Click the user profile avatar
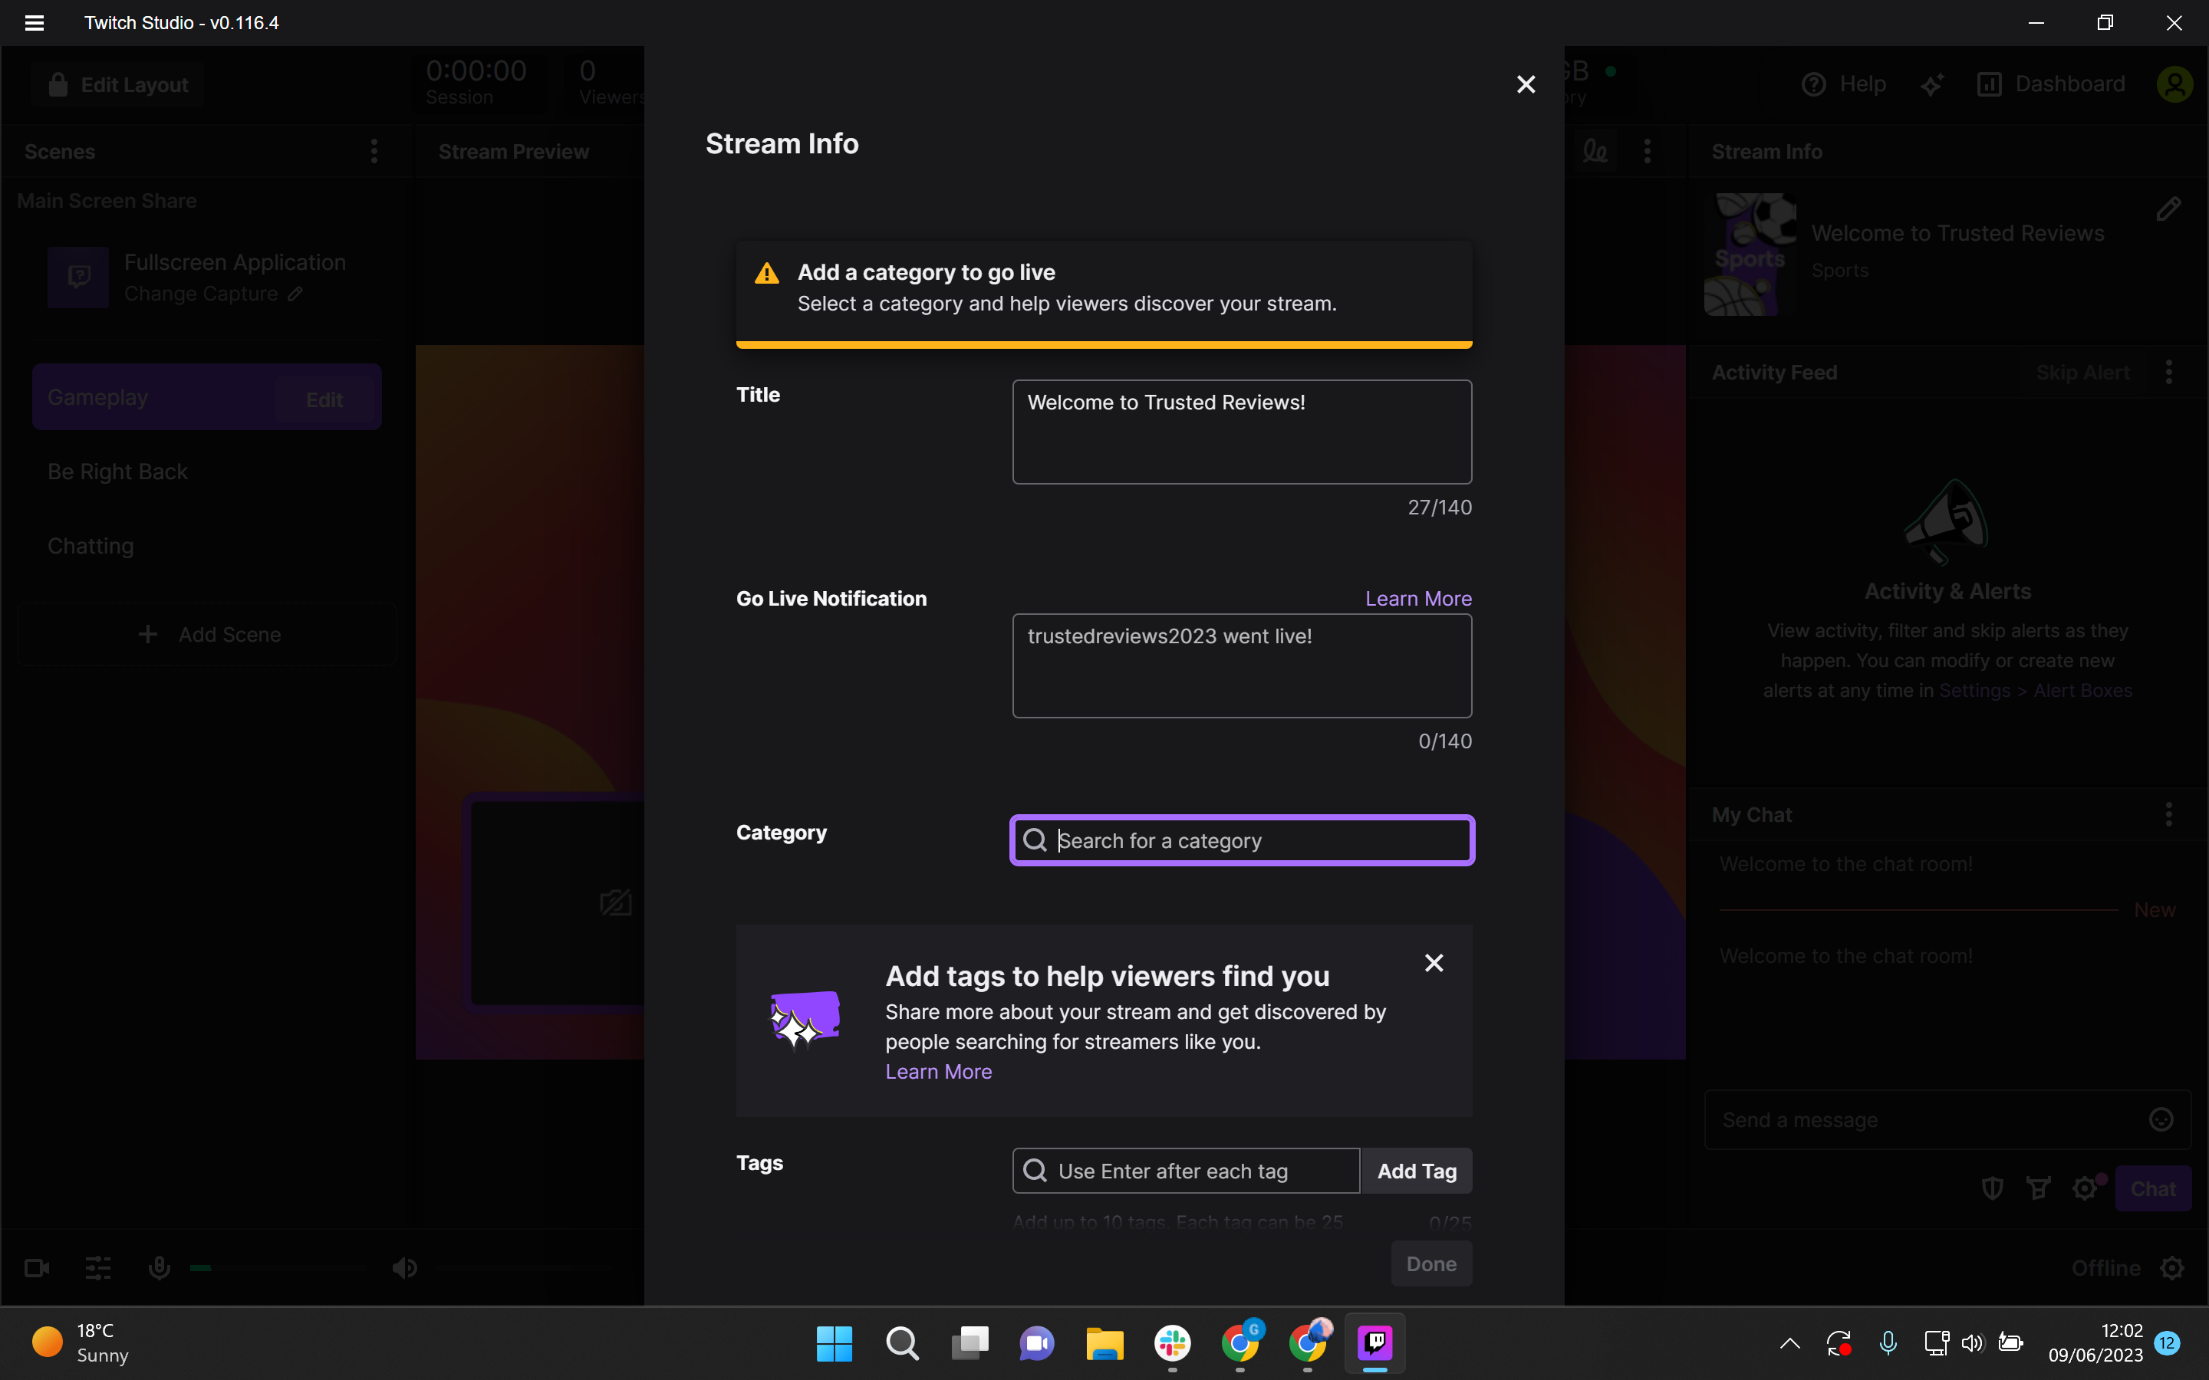2209x1380 pixels. click(x=2174, y=85)
